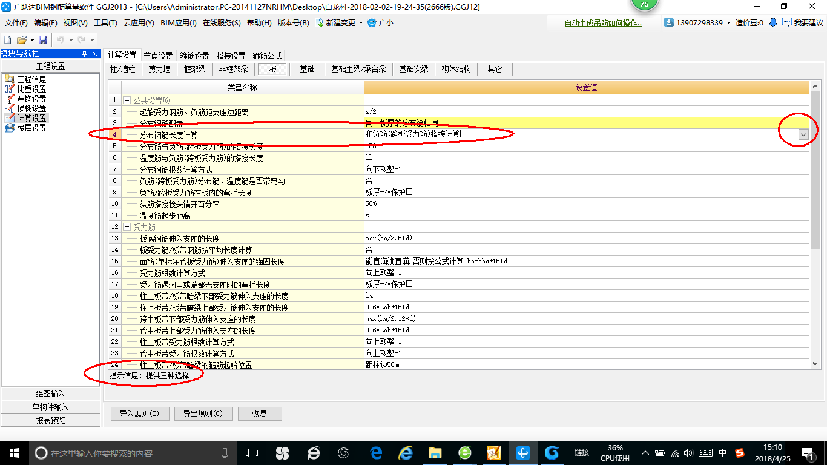Open Microsoft Edge from taskbar
Viewport: 827px width, 465px height.
pyautogui.click(x=377, y=453)
